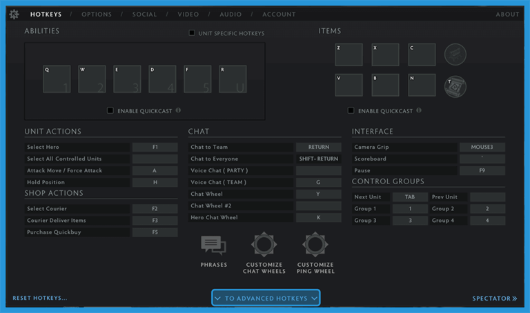530x313 pixels.
Task: Select item slot V
Action: click(349, 85)
